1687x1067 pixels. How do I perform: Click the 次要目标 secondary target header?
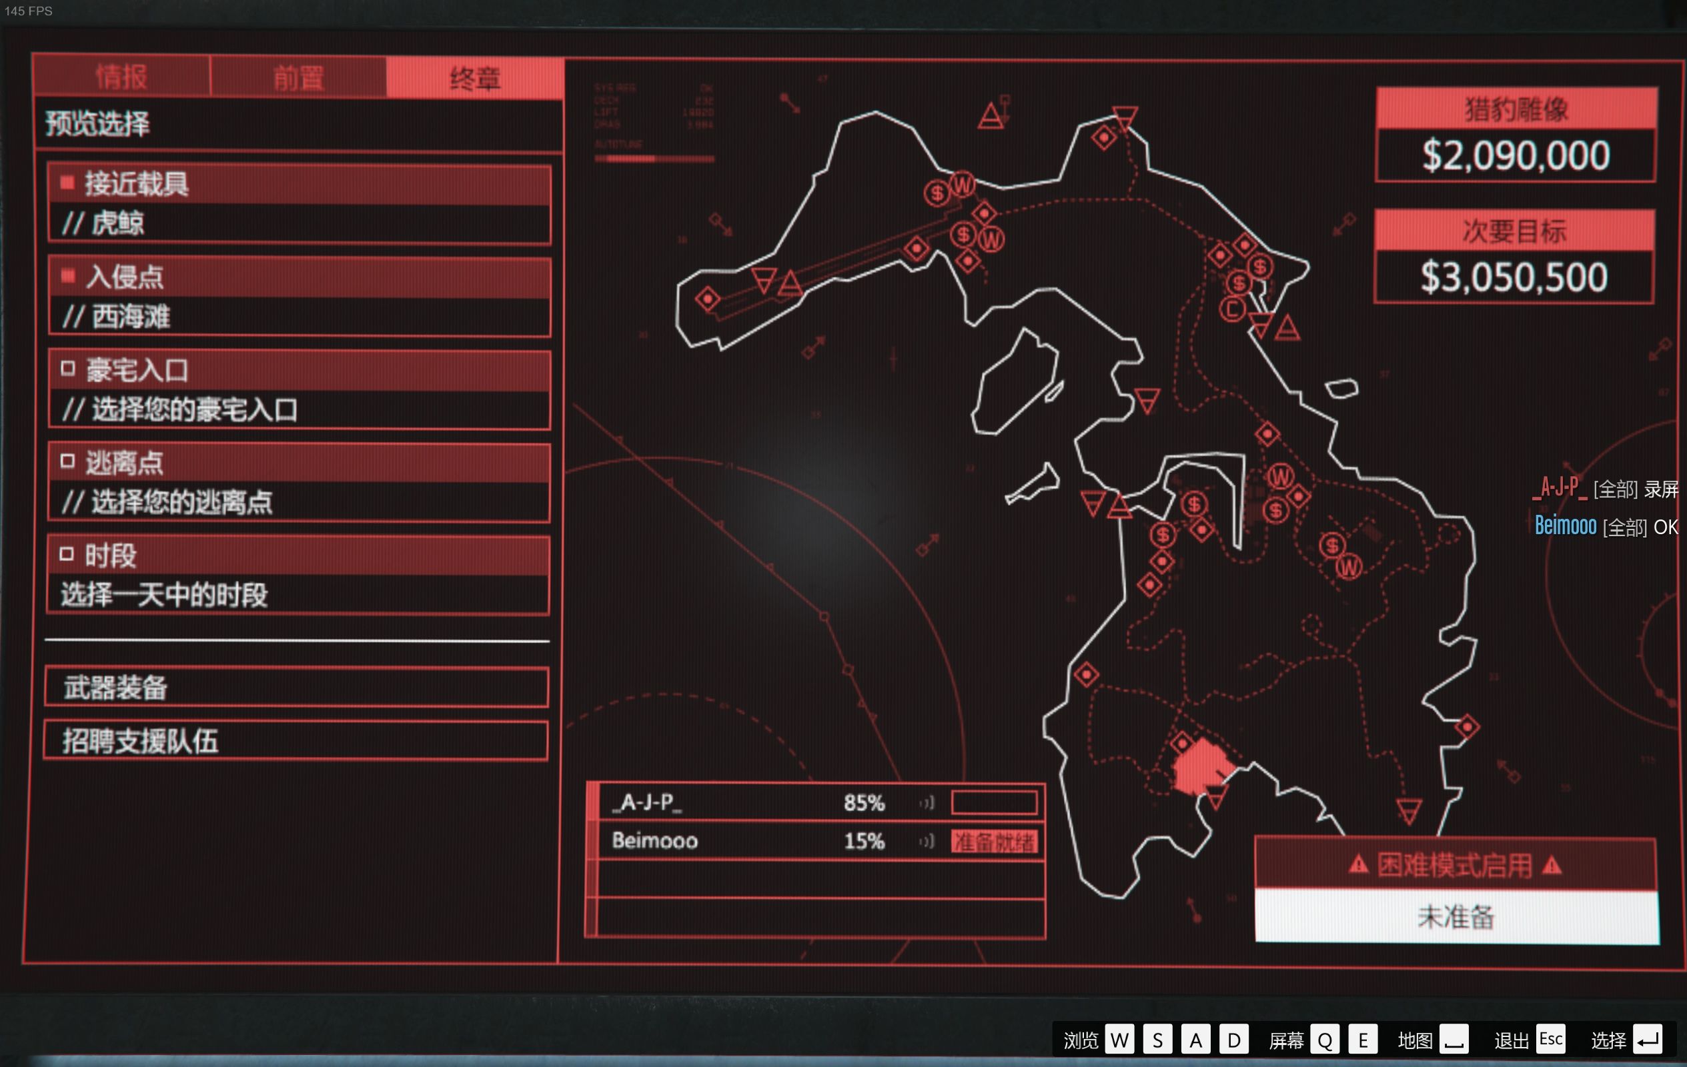1515,231
